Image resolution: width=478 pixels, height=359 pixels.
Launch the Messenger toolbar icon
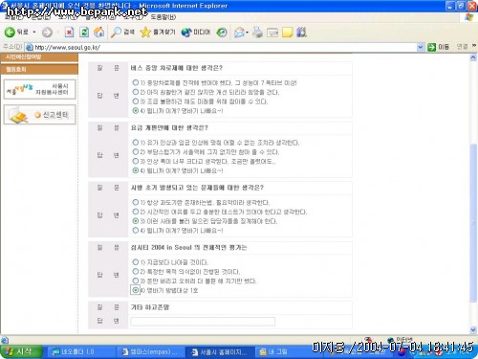(x=301, y=32)
